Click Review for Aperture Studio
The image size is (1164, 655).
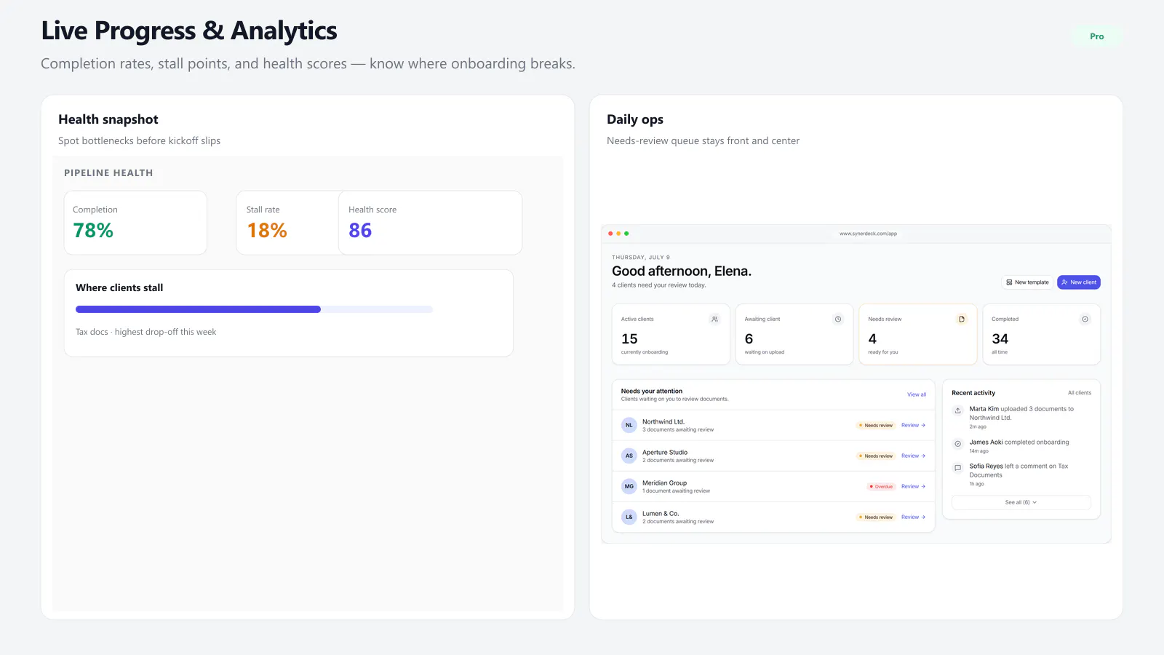coord(913,456)
